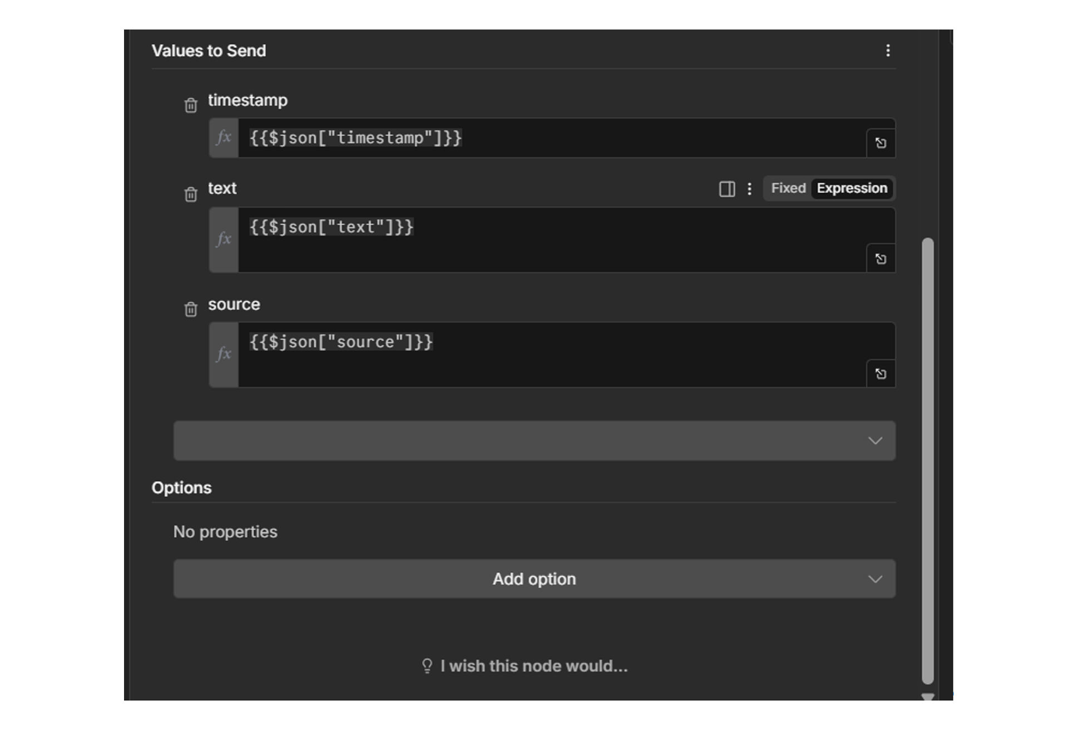This screenshot has height=732, width=1078.
Task: Click into the timestamp expression input
Action: (x=551, y=138)
